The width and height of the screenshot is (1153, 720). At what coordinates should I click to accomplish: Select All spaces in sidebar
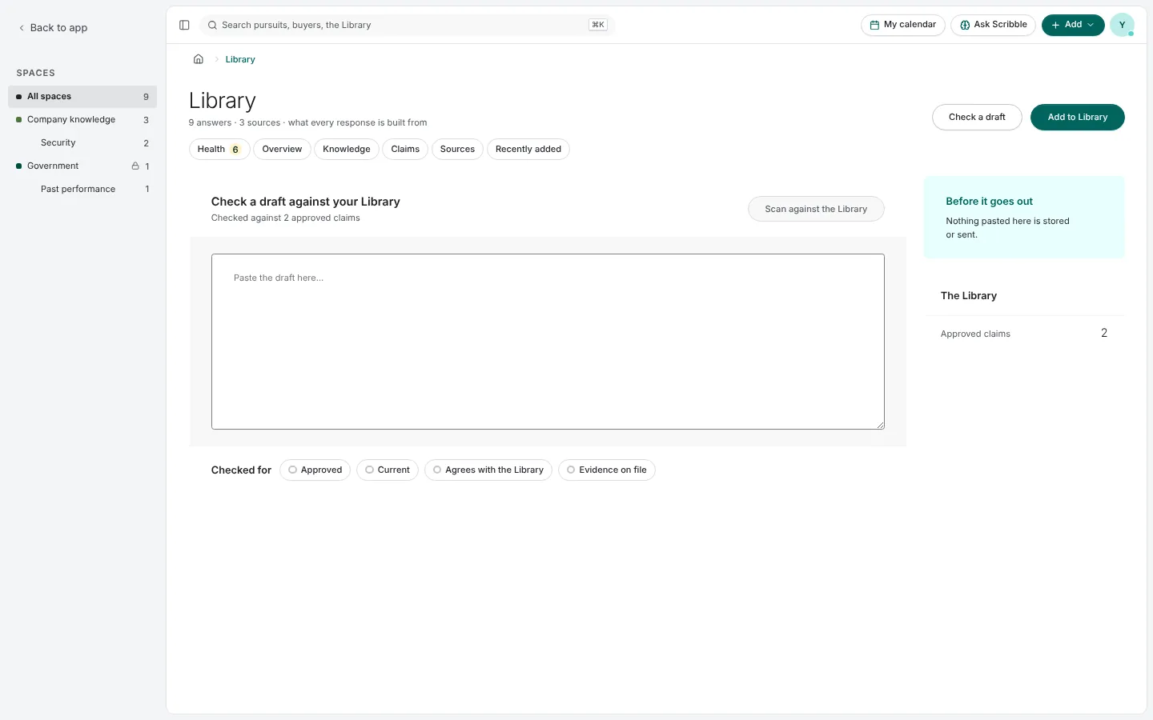pyautogui.click(x=82, y=97)
